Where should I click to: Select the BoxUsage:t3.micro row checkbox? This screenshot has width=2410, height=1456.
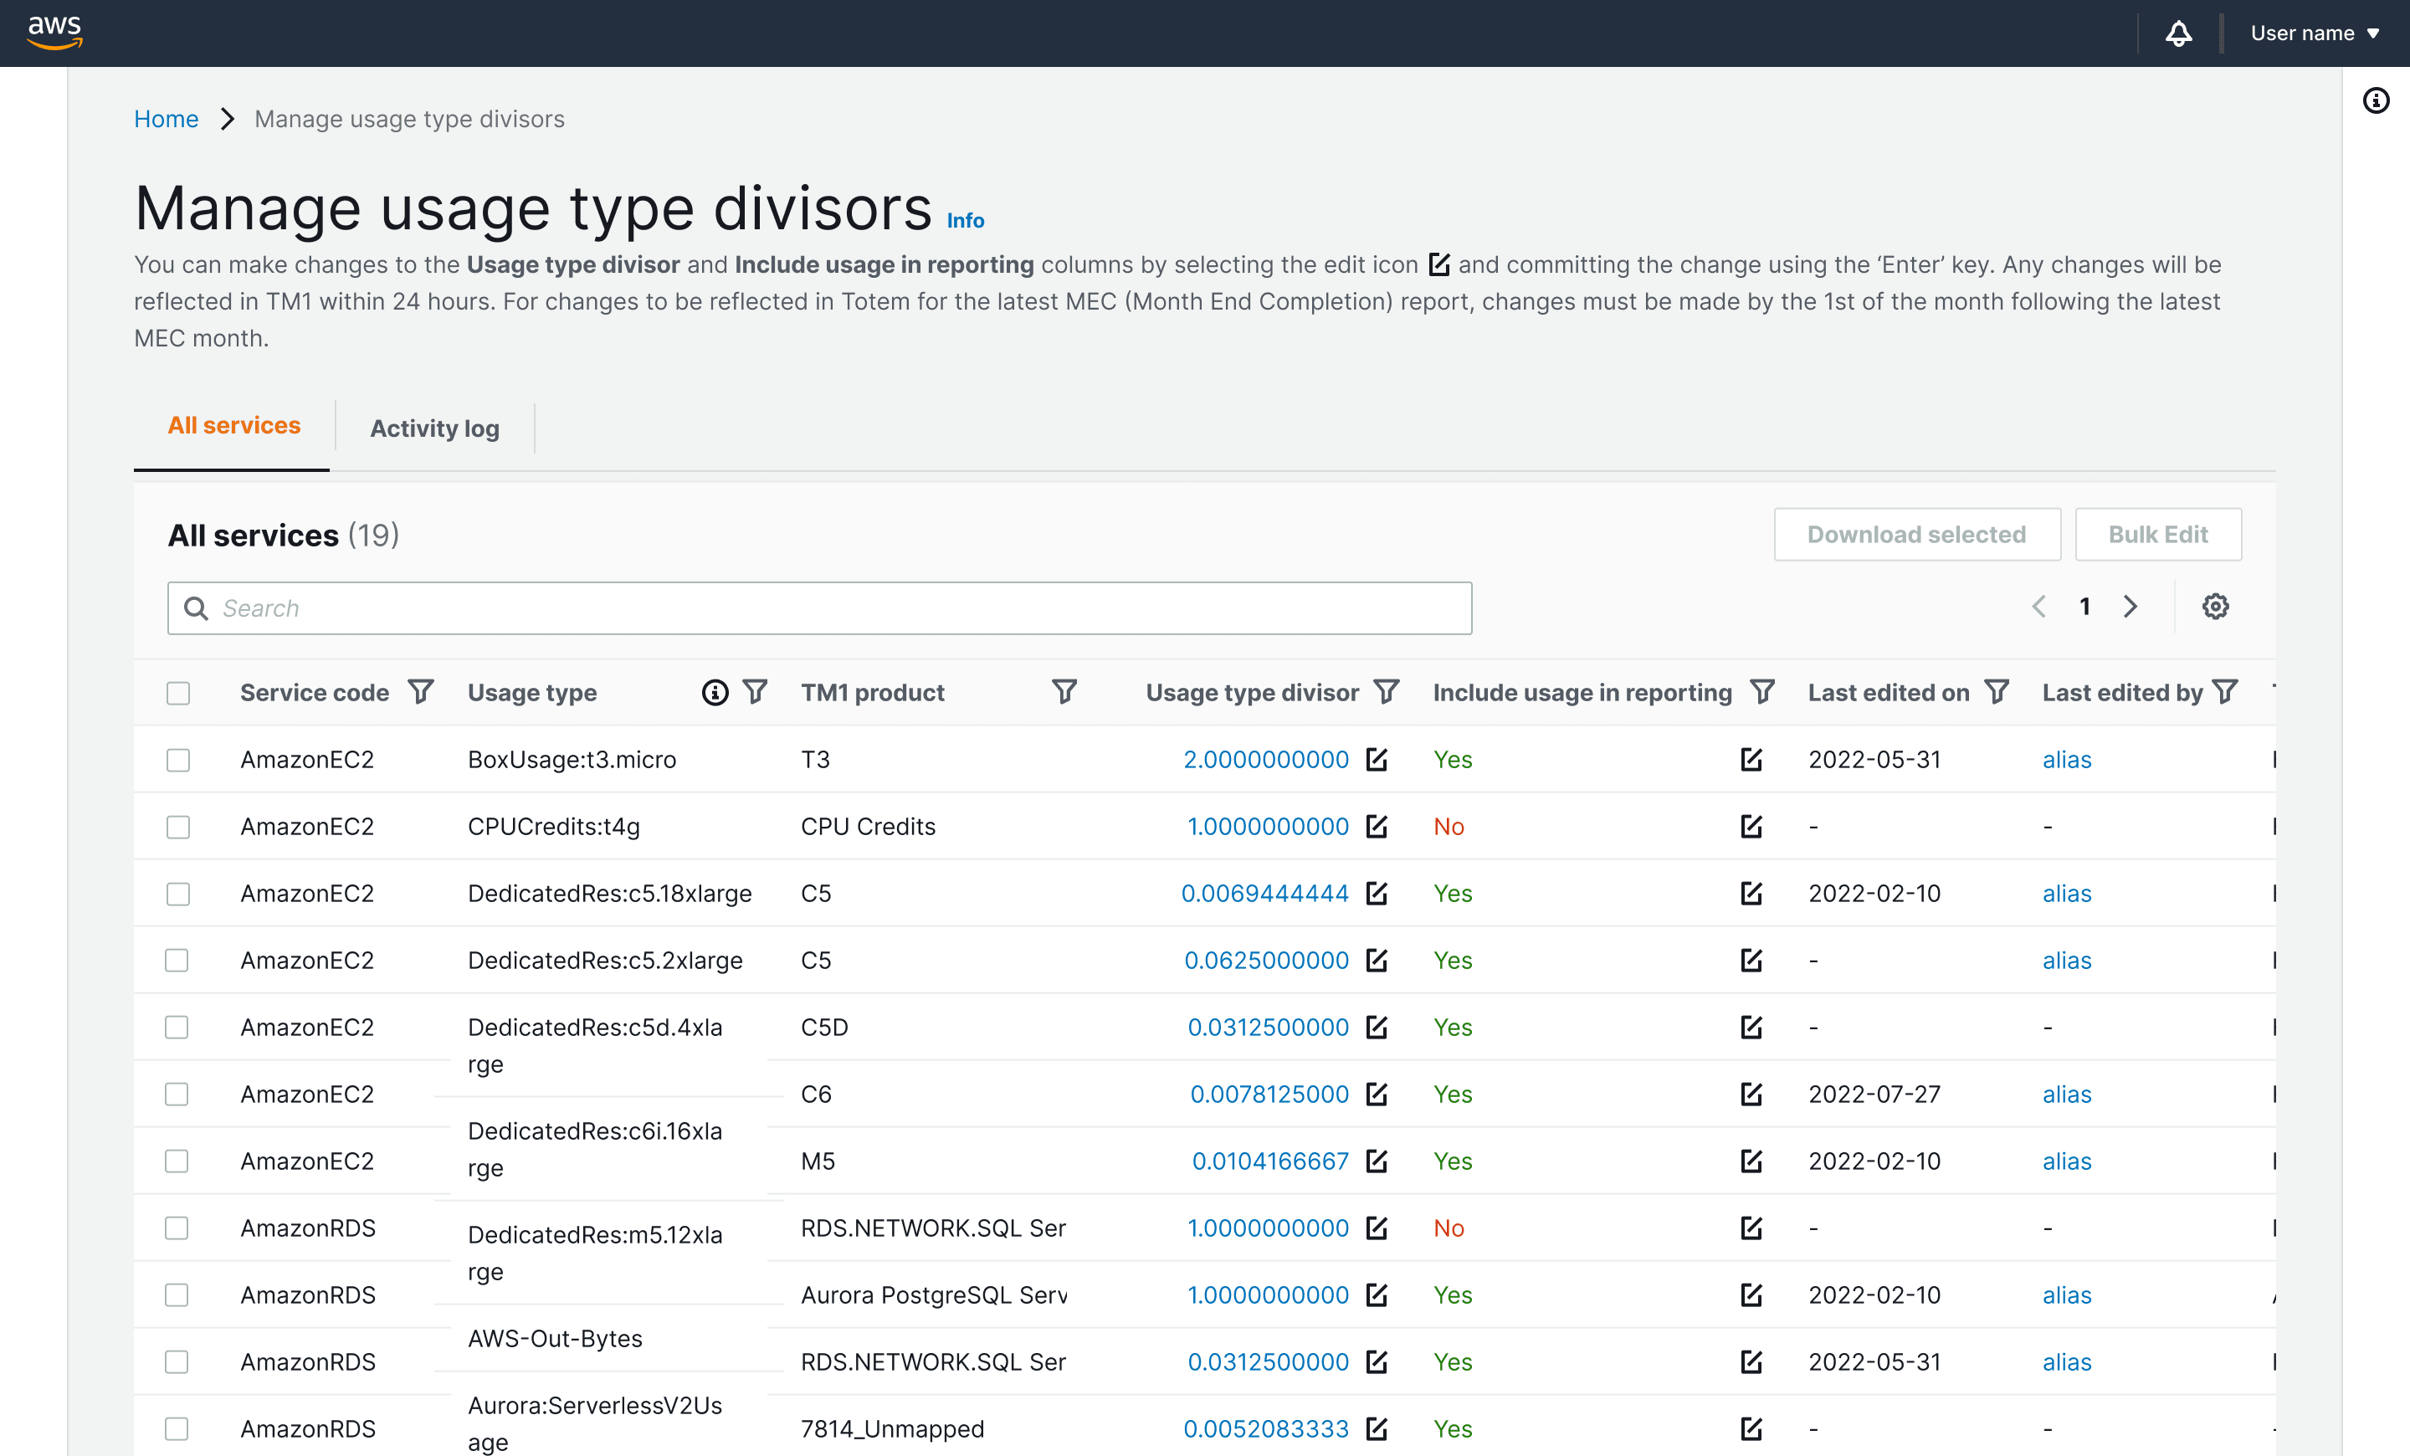[x=178, y=760]
